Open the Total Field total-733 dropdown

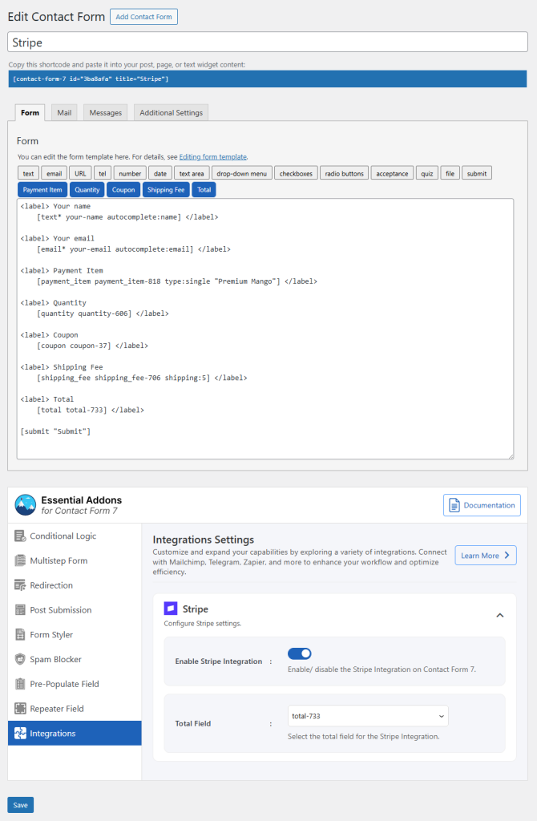(x=368, y=716)
